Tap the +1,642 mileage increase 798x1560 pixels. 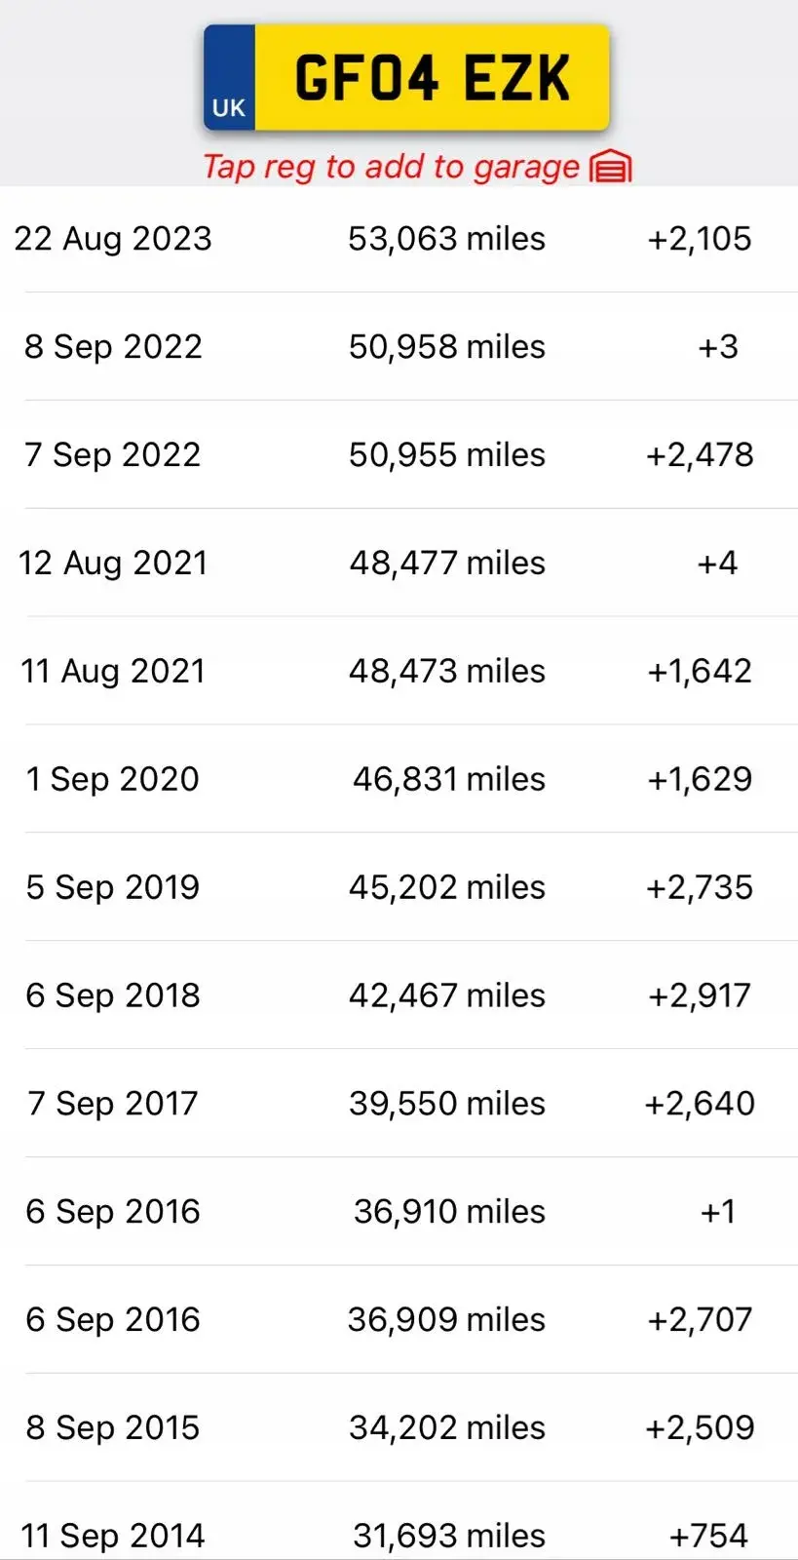point(700,671)
